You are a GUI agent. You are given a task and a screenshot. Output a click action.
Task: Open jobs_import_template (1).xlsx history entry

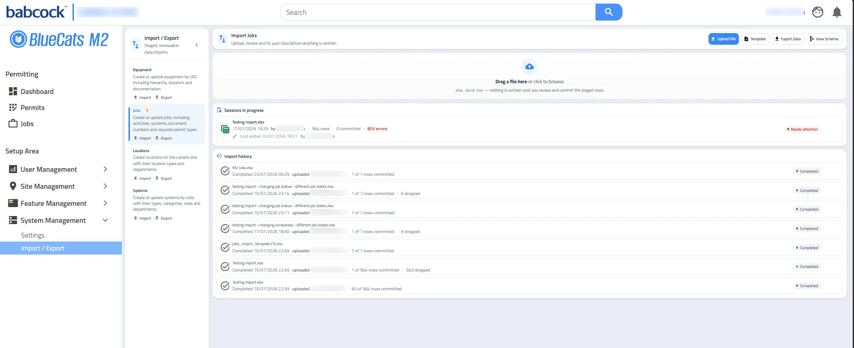(529, 247)
